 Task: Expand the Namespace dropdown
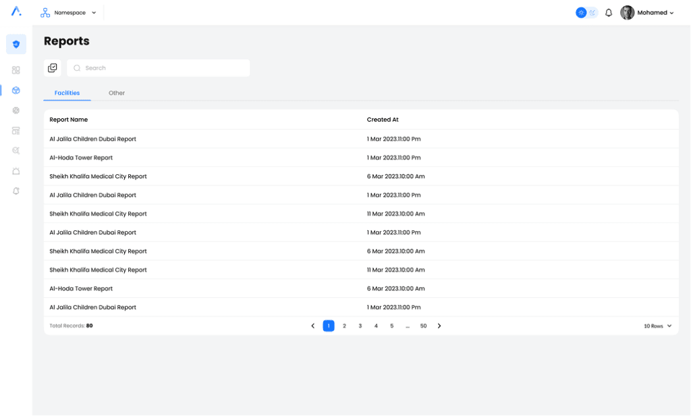click(69, 13)
